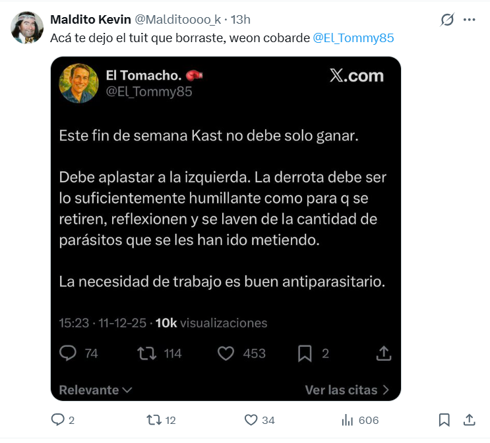The width and height of the screenshot is (490, 443).
Task: Share Maldito Kevin's post
Action: coord(469,419)
